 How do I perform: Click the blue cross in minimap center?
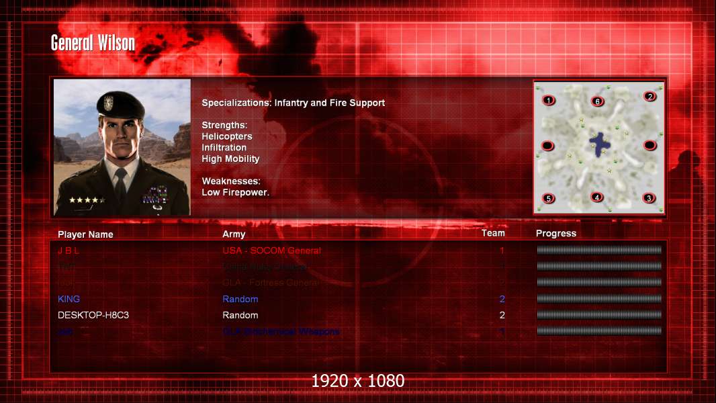click(600, 144)
